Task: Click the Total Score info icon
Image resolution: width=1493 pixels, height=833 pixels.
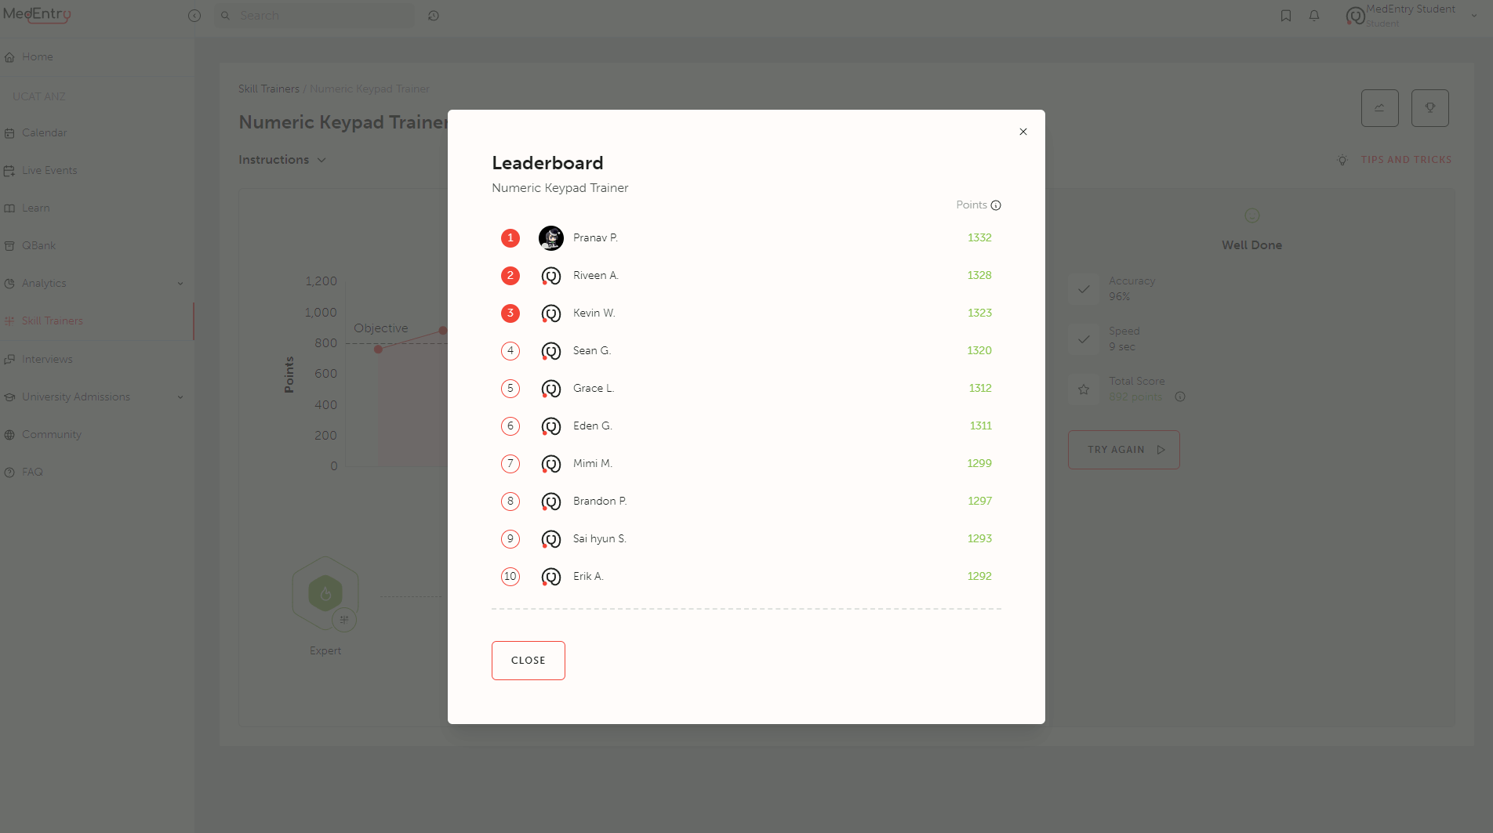Action: point(1179,397)
